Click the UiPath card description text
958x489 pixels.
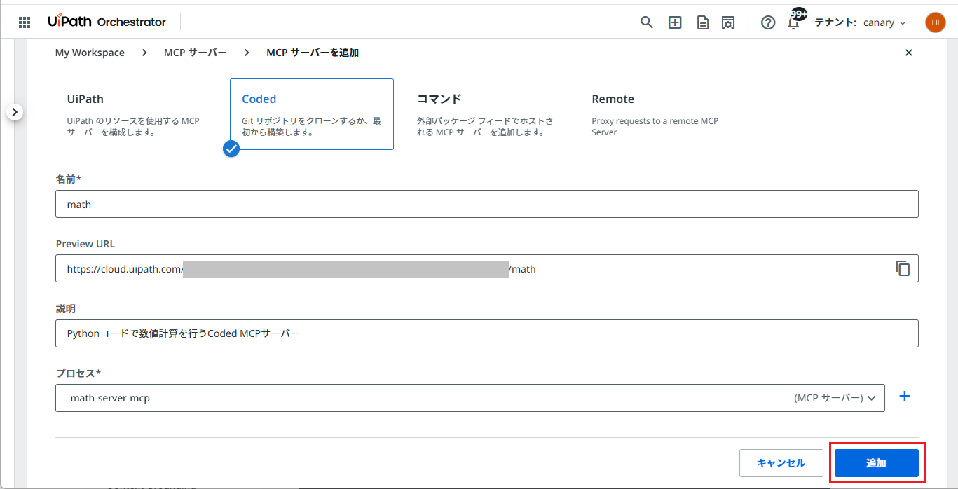[133, 126]
